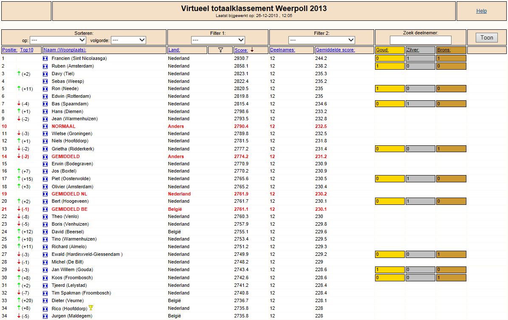Click the red sort arrow beside Score
This screenshot has height=320, width=508.
(x=252, y=50)
